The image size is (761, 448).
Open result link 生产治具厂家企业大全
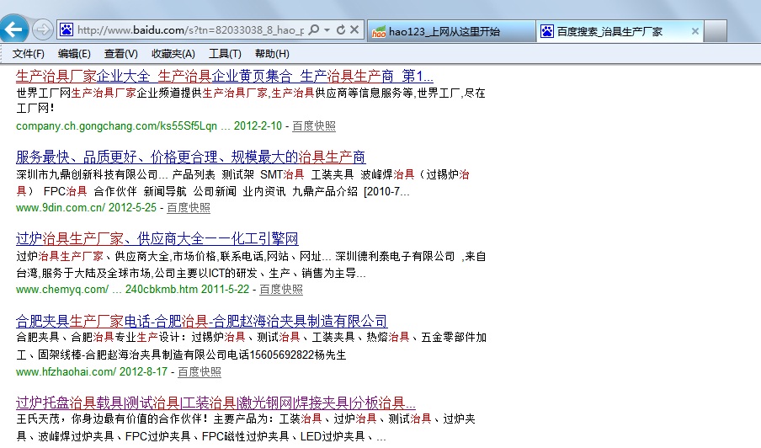pos(224,76)
